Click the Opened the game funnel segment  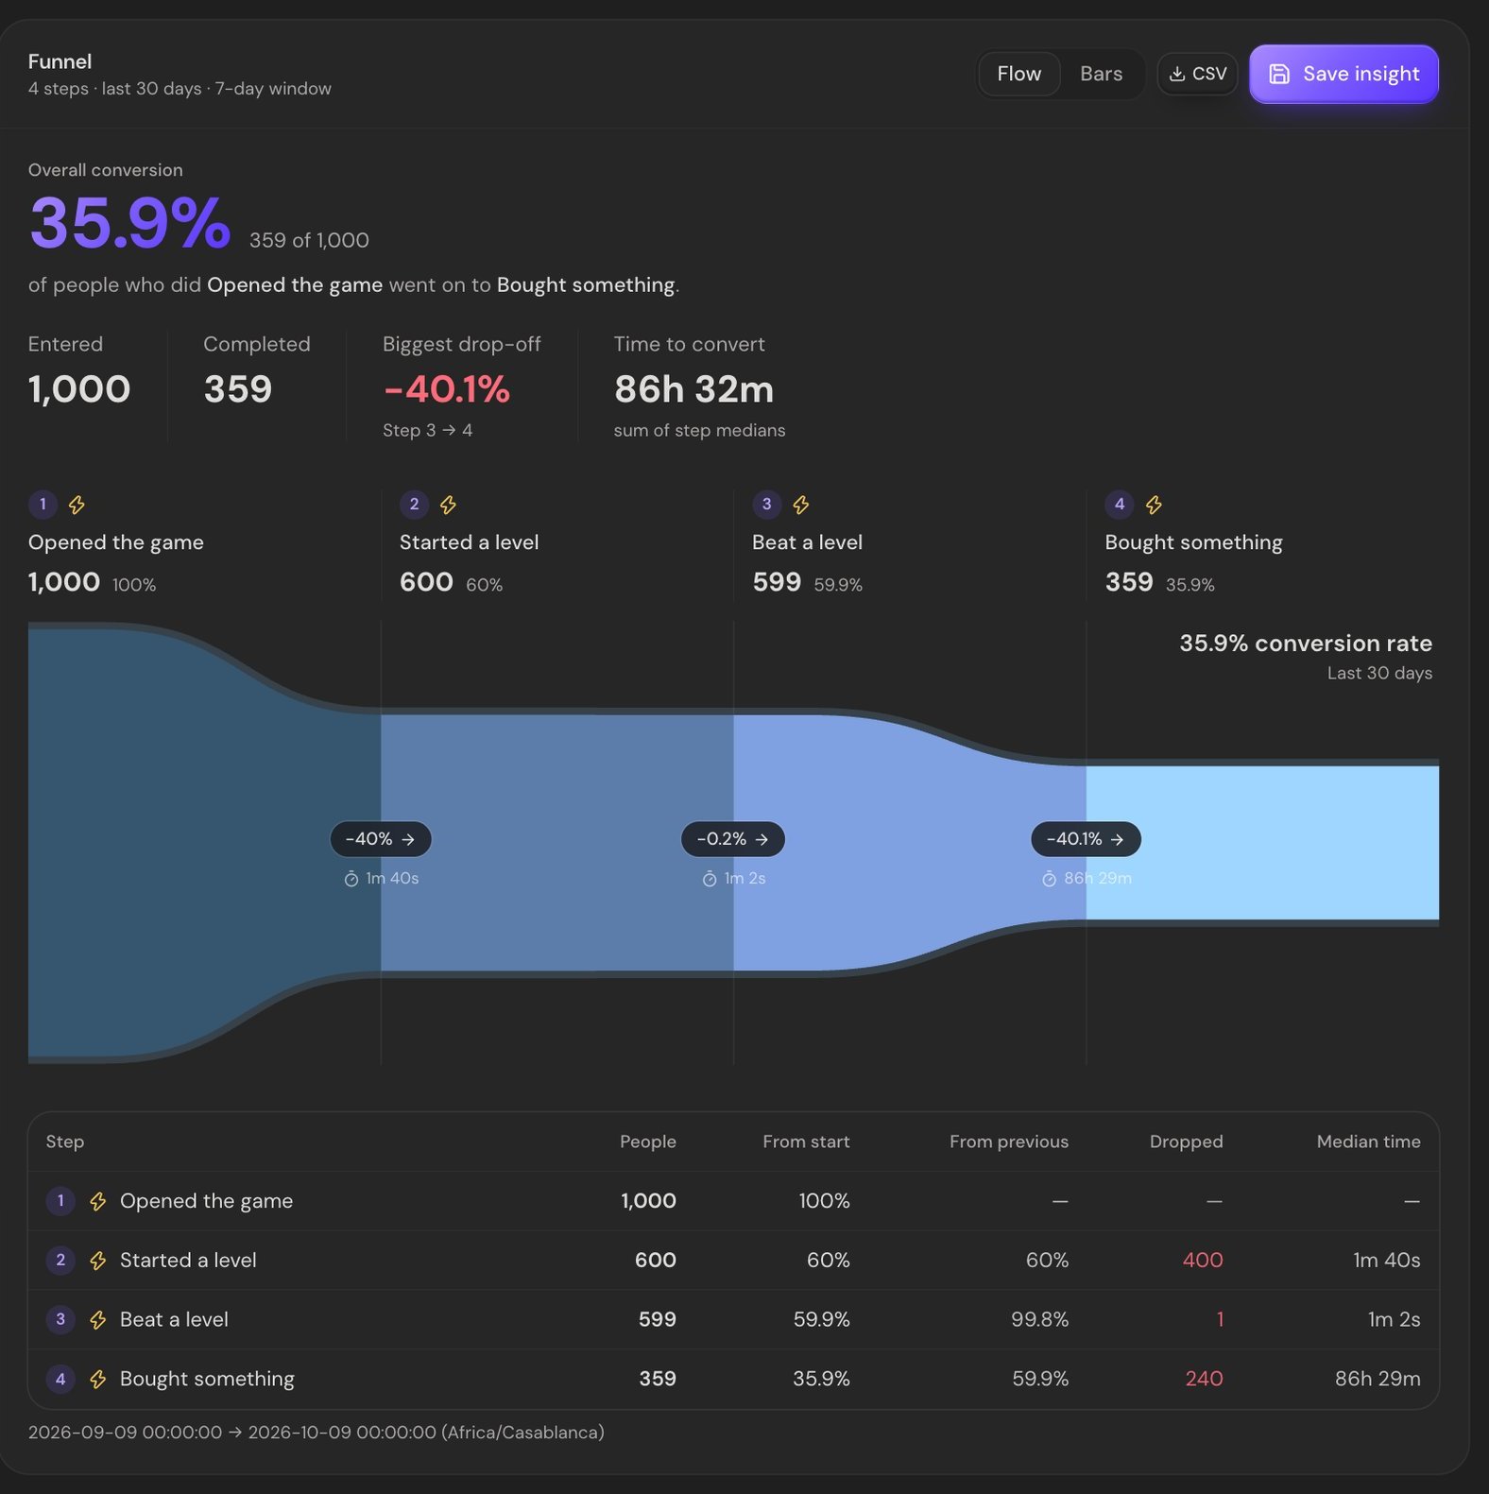204,843
